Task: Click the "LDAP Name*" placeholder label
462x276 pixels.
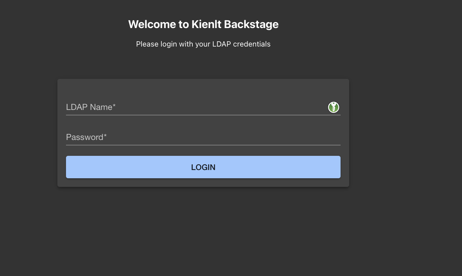Action: click(x=89, y=107)
